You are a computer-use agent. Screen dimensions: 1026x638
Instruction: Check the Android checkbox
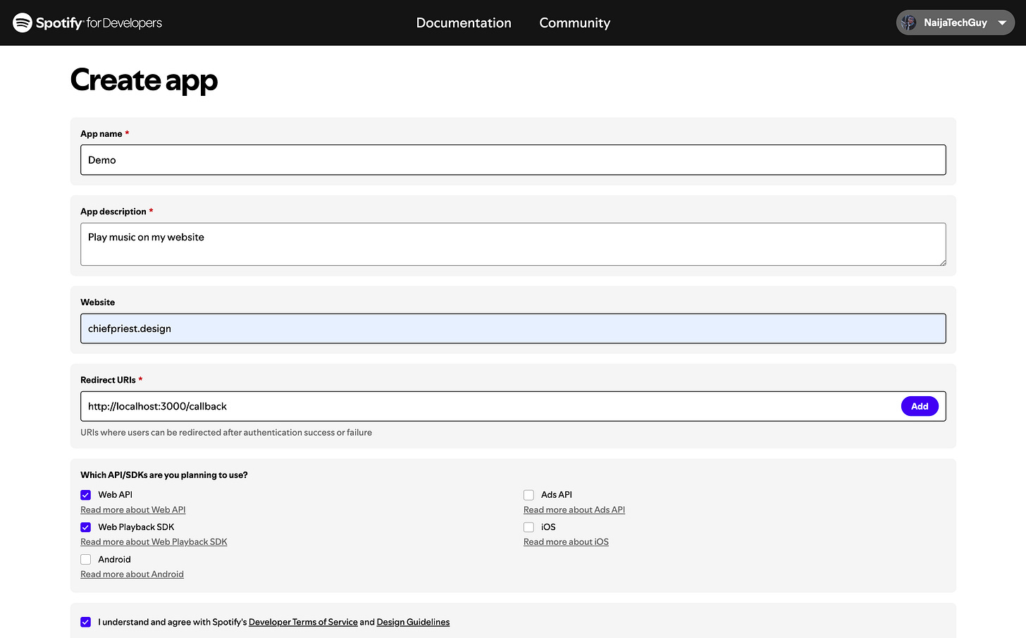(86, 560)
